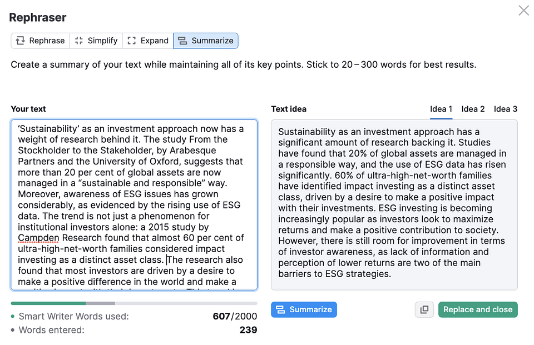Select the Simplify mode
534x345 pixels.
96,41
